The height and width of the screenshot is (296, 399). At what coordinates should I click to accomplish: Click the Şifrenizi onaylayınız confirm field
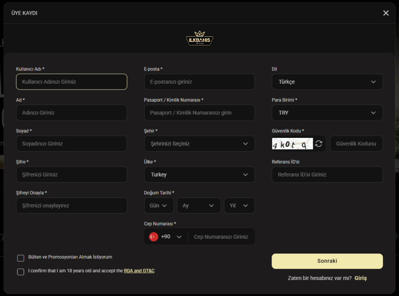tap(72, 206)
